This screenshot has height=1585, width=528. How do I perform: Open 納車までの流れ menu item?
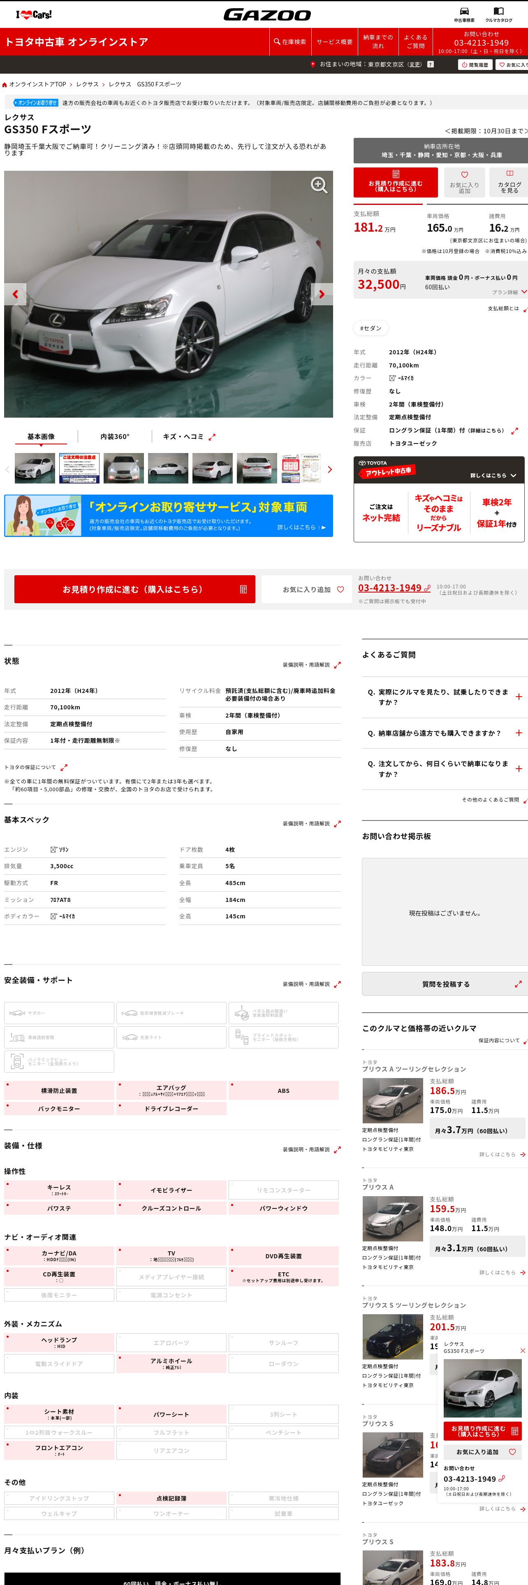click(x=378, y=42)
